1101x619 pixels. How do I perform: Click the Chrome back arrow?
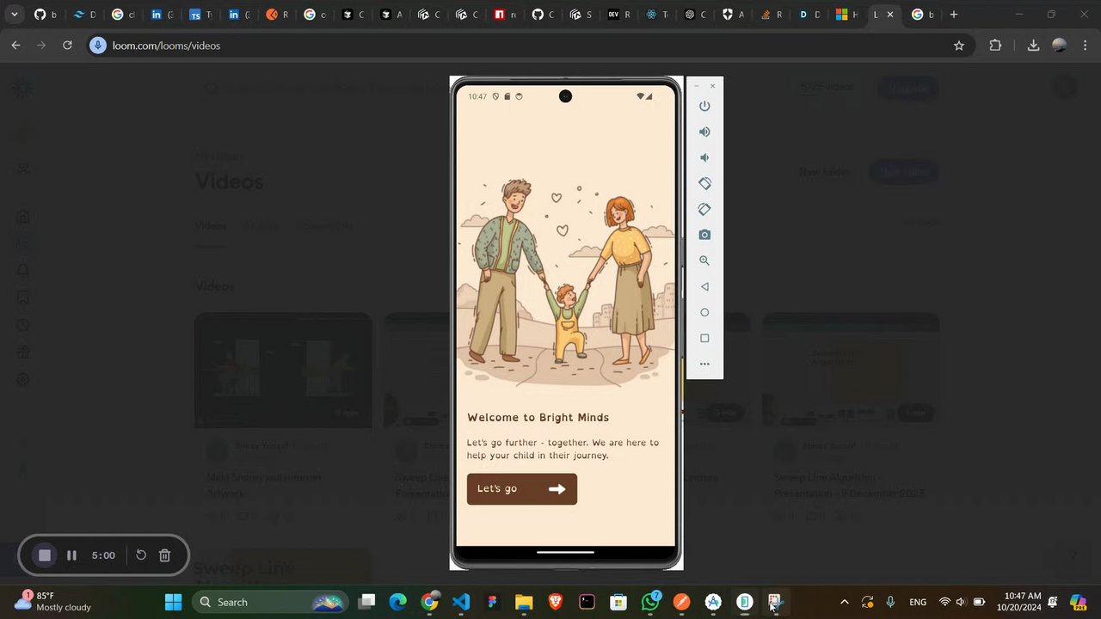15,46
